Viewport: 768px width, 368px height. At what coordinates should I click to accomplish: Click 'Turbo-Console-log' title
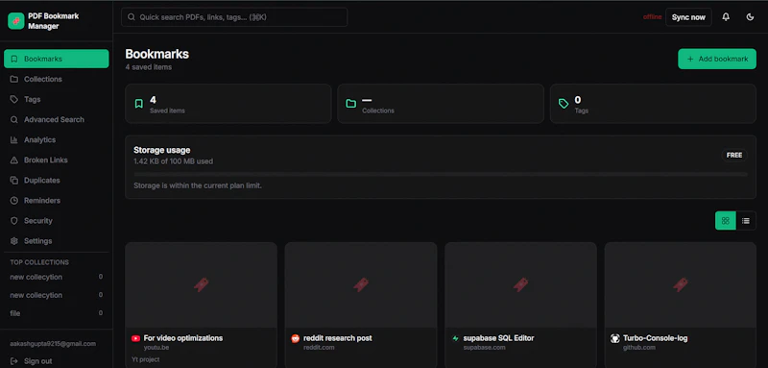656,338
